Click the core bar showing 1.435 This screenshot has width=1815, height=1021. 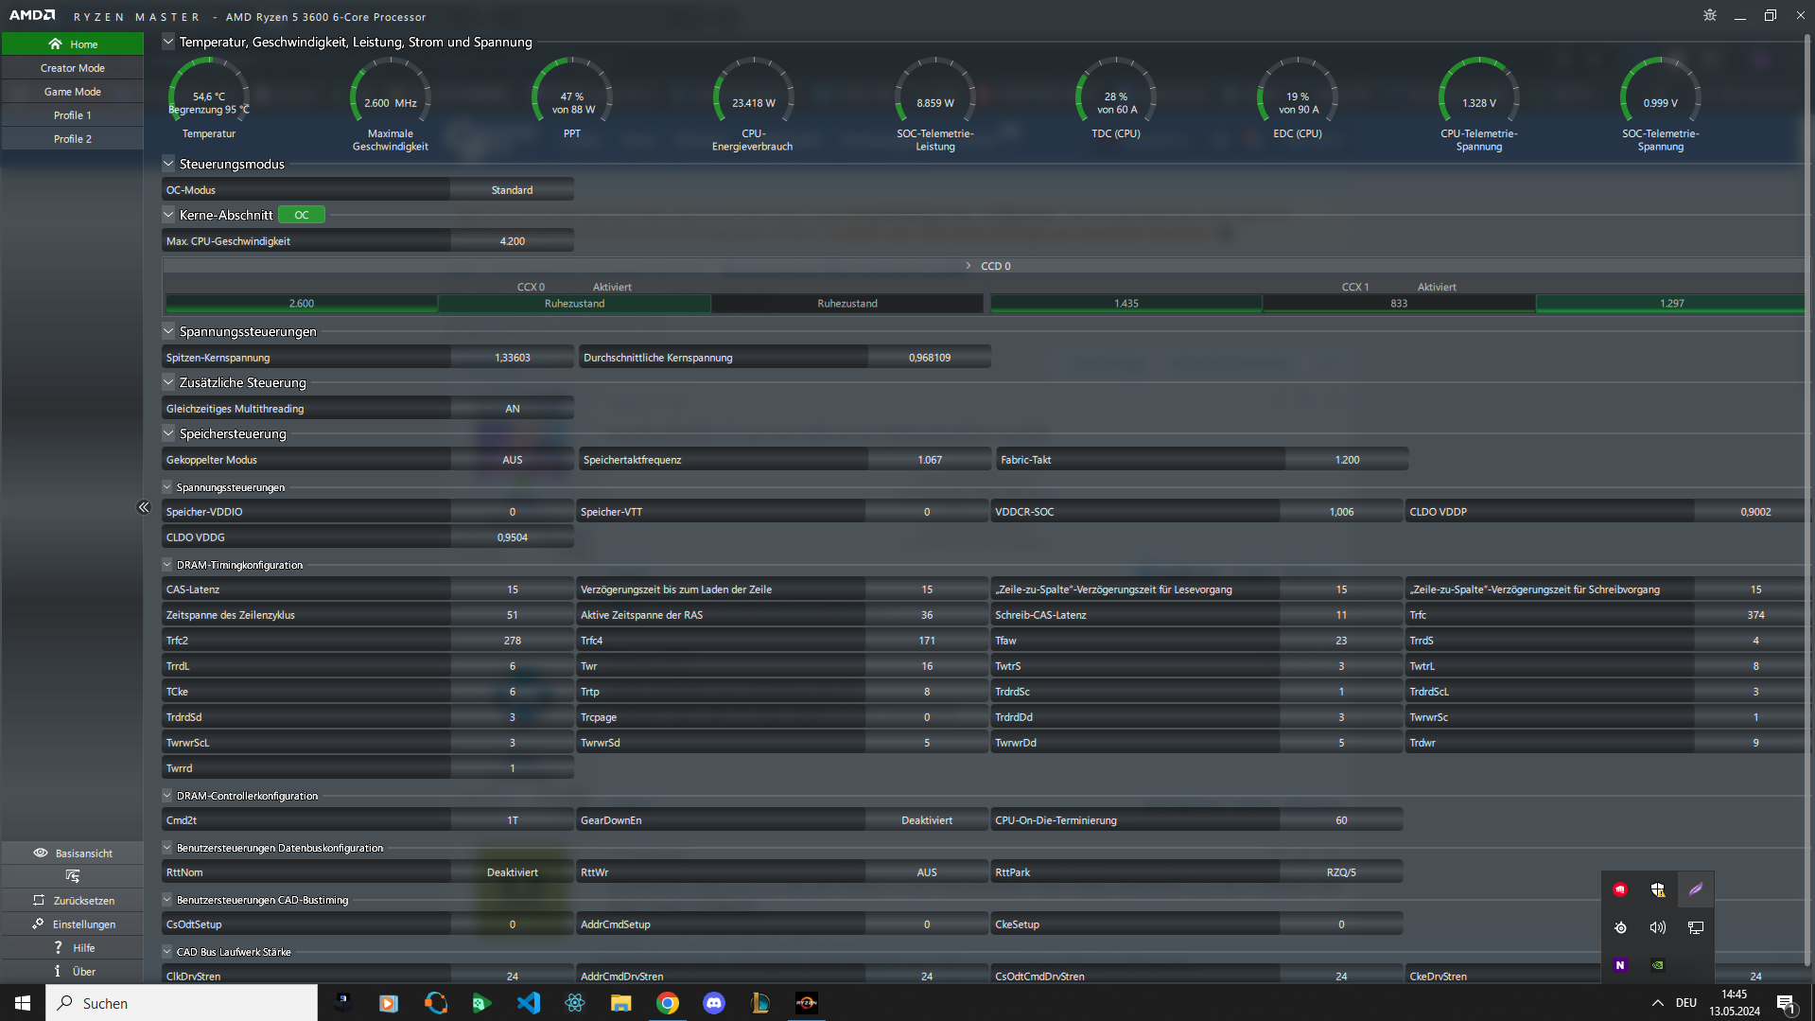[1126, 304]
